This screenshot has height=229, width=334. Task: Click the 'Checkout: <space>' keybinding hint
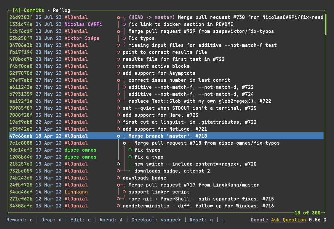156,220
